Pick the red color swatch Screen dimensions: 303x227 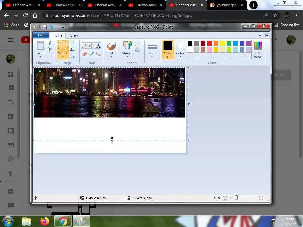point(209,43)
